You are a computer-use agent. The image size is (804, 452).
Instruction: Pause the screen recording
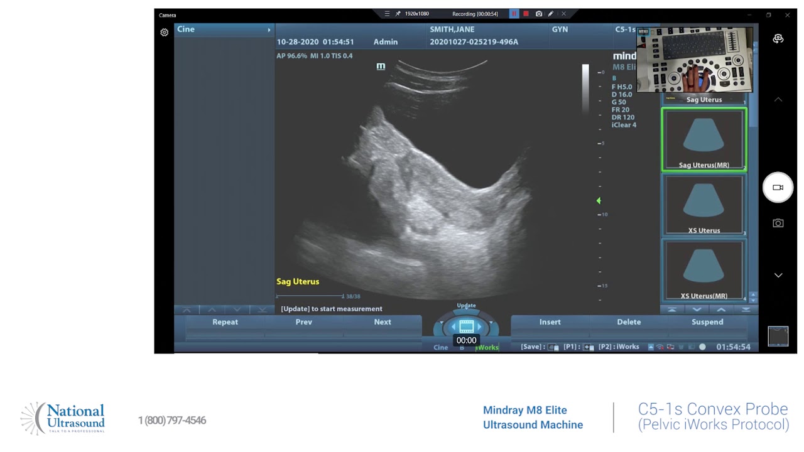point(514,14)
